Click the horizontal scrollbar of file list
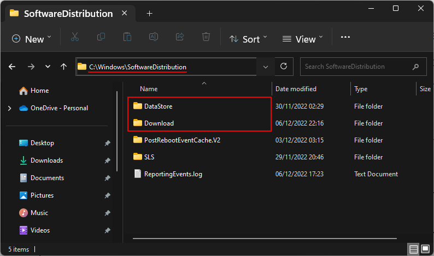 [x=265, y=239]
